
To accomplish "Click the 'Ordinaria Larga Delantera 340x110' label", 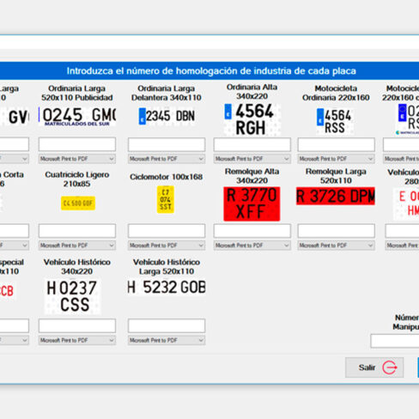I will (x=167, y=93).
